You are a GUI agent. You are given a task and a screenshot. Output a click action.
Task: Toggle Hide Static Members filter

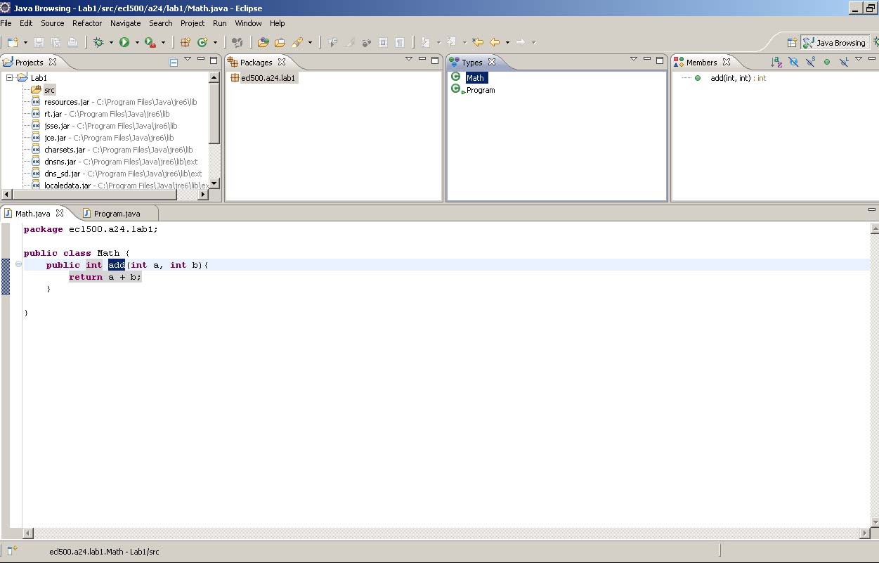click(810, 62)
